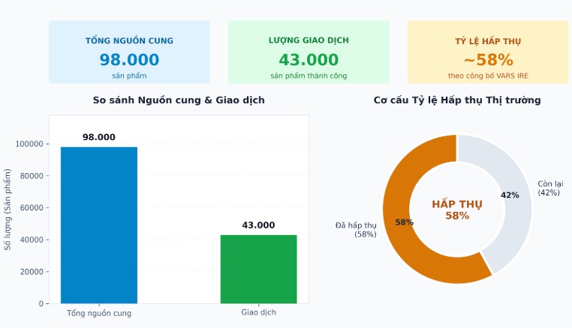
Task: Click the 'TỶ LỆ HẤP THỤ' card title
Action: [x=488, y=41]
